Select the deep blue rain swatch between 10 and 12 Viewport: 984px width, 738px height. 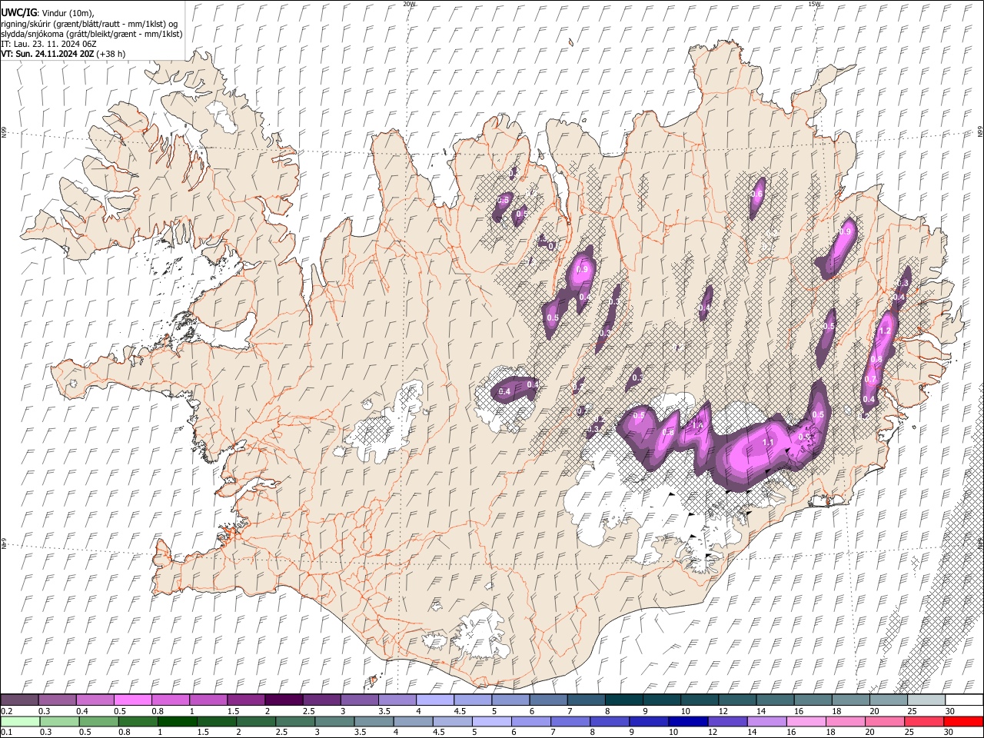pyautogui.click(x=687, y=721)
